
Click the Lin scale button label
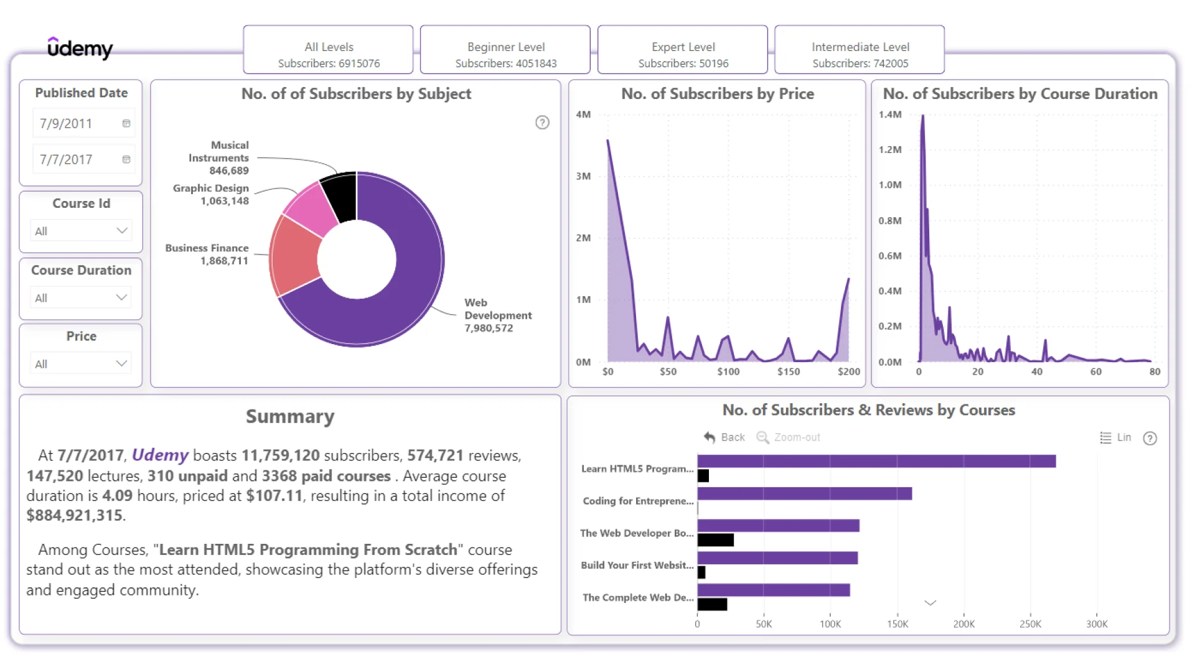point(1123,437)
